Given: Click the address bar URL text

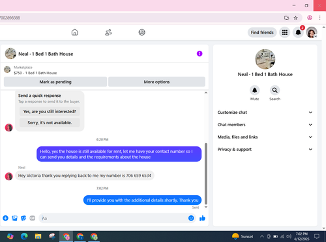Looking at the screenshot, I should [x=10, y=18].
